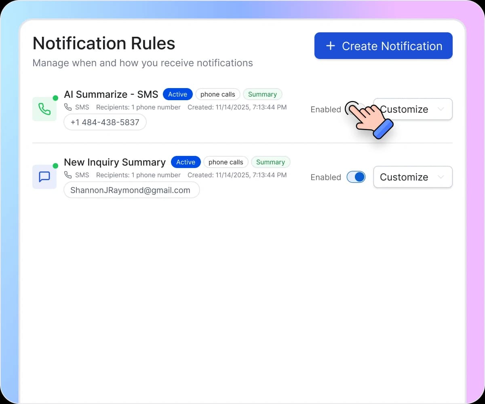Click the green status dot on the chat icon
The height and width of the screenshot is (404, 485).
point(56,165)
